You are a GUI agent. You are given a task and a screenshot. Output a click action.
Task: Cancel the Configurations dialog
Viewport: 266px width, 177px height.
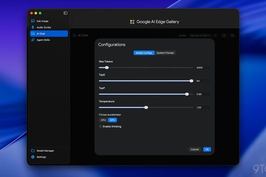coord(195,149)
